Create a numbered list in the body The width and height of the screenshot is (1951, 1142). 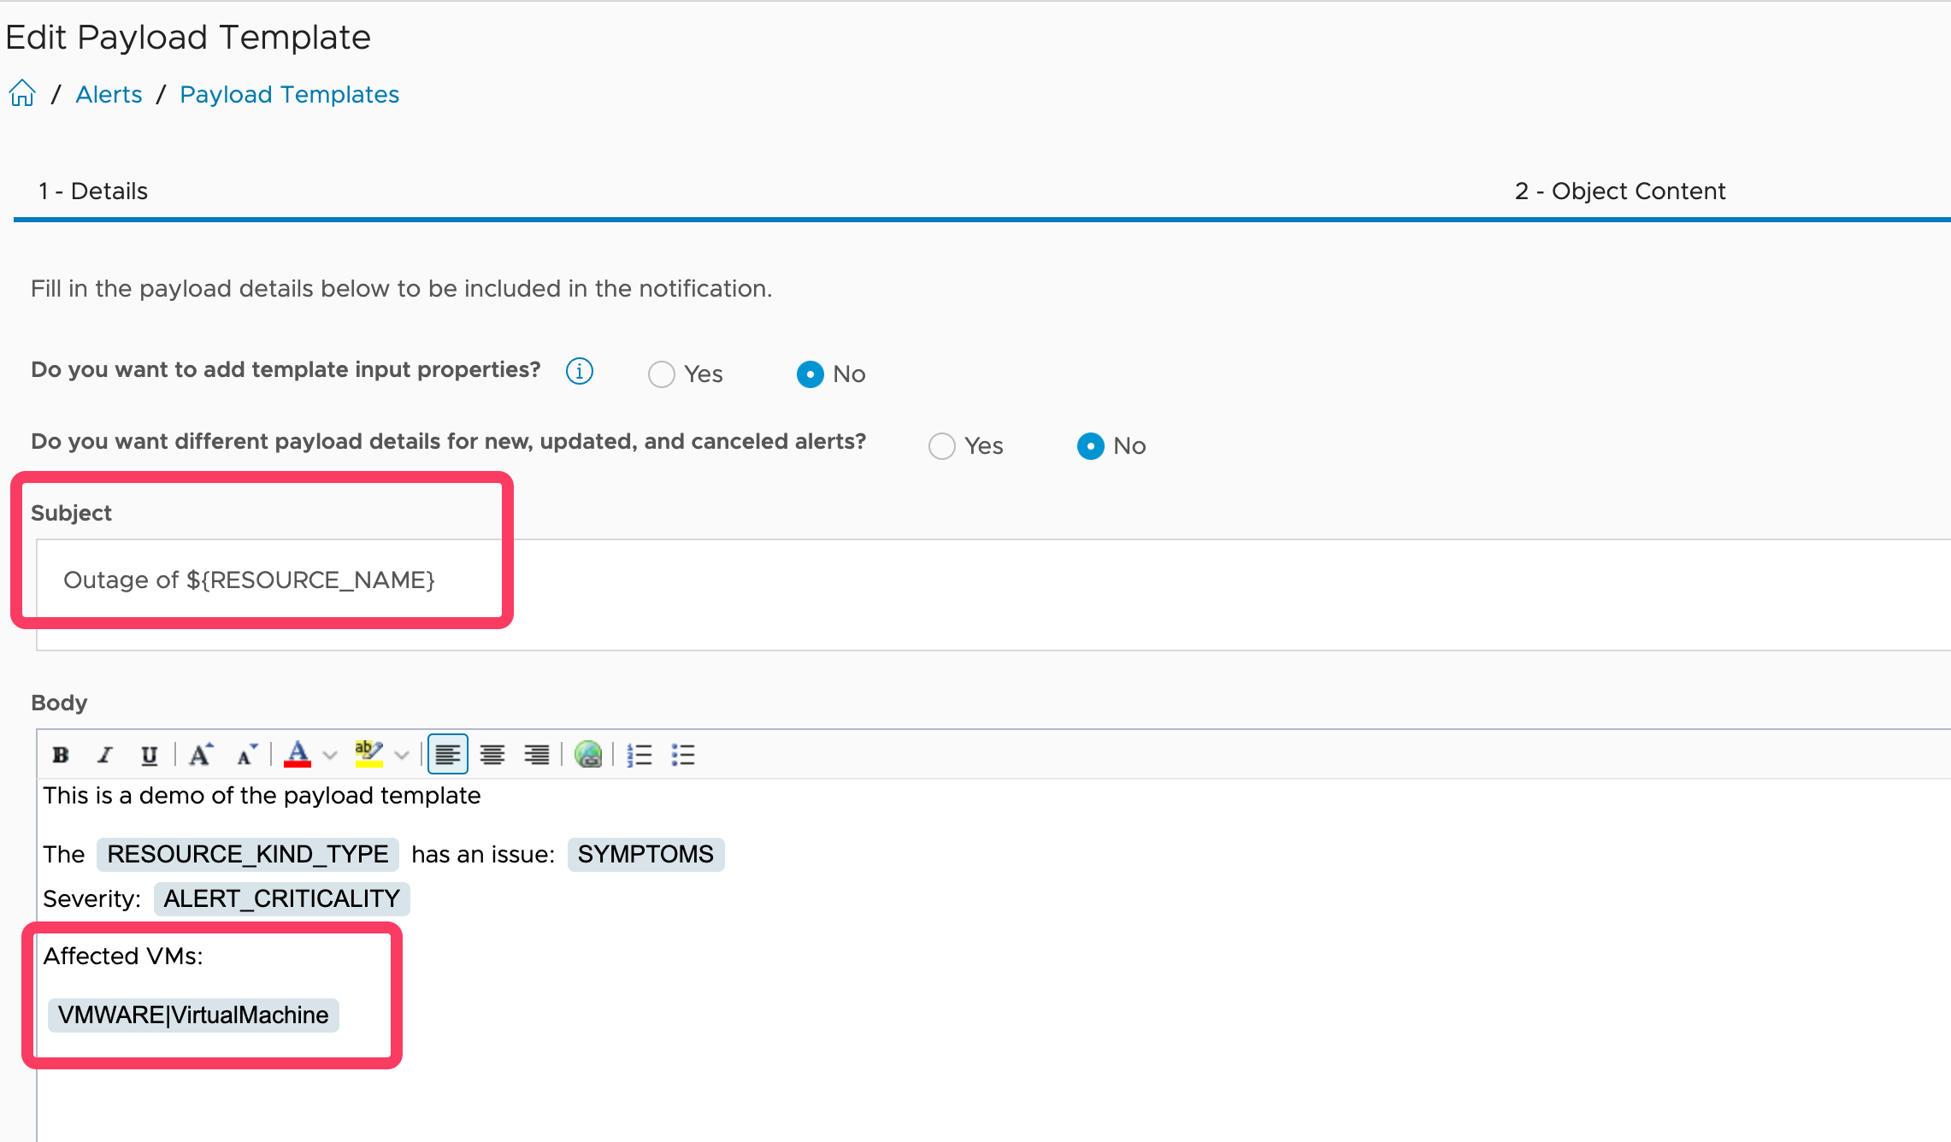(640, 754)
